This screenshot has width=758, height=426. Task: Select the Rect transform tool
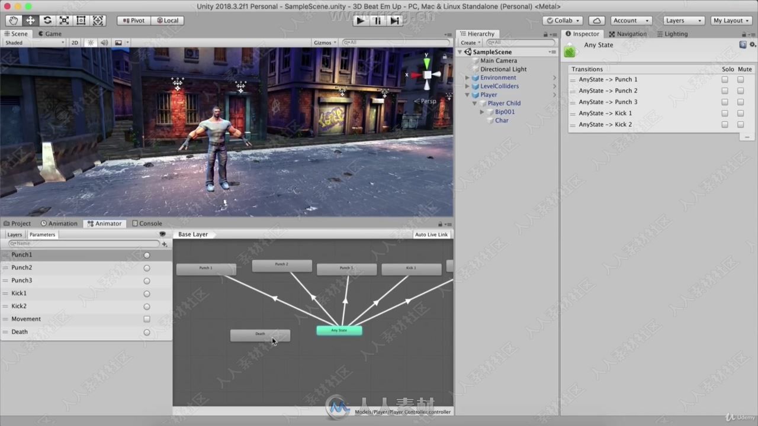(x=81, y=20)
